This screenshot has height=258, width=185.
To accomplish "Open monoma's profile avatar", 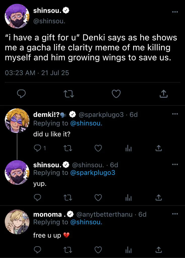I will pyautogui.click(x=17, y=221).
